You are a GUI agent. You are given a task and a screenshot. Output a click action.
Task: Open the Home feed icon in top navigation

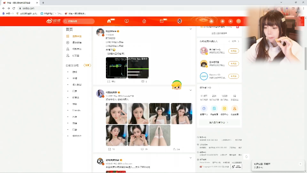[109, 21]
